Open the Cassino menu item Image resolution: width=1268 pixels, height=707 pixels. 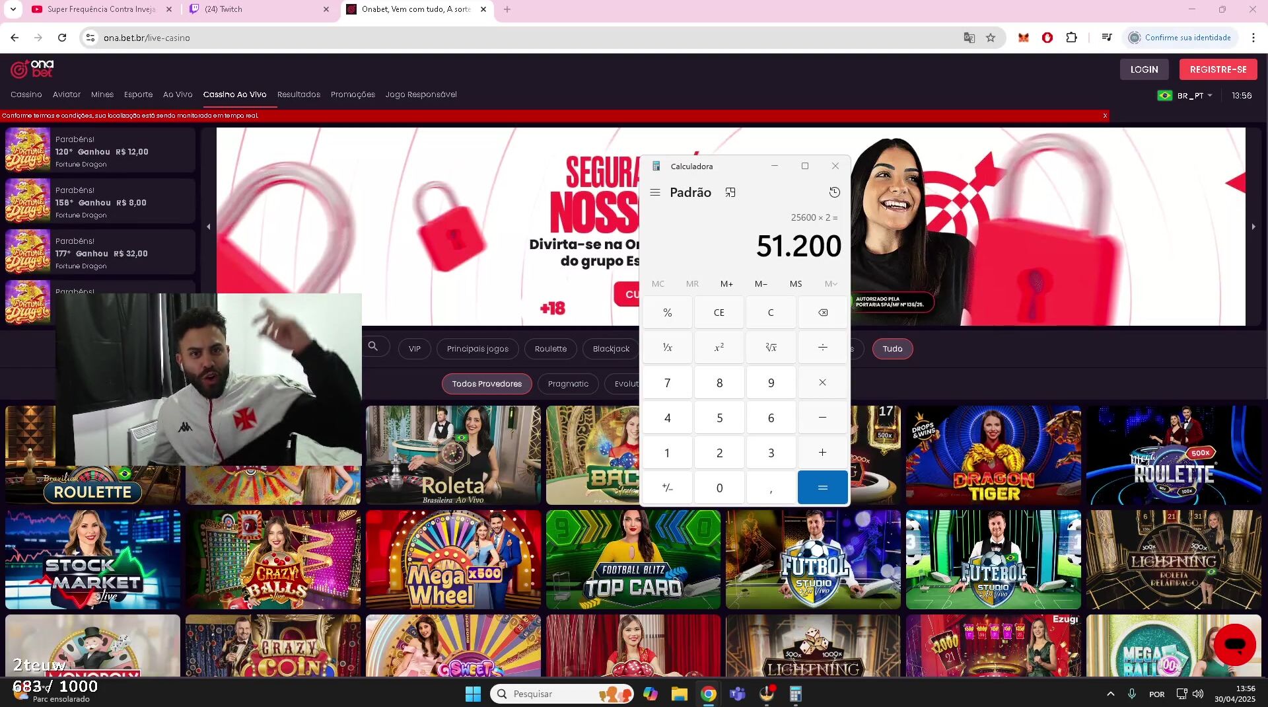pos(26,94)
